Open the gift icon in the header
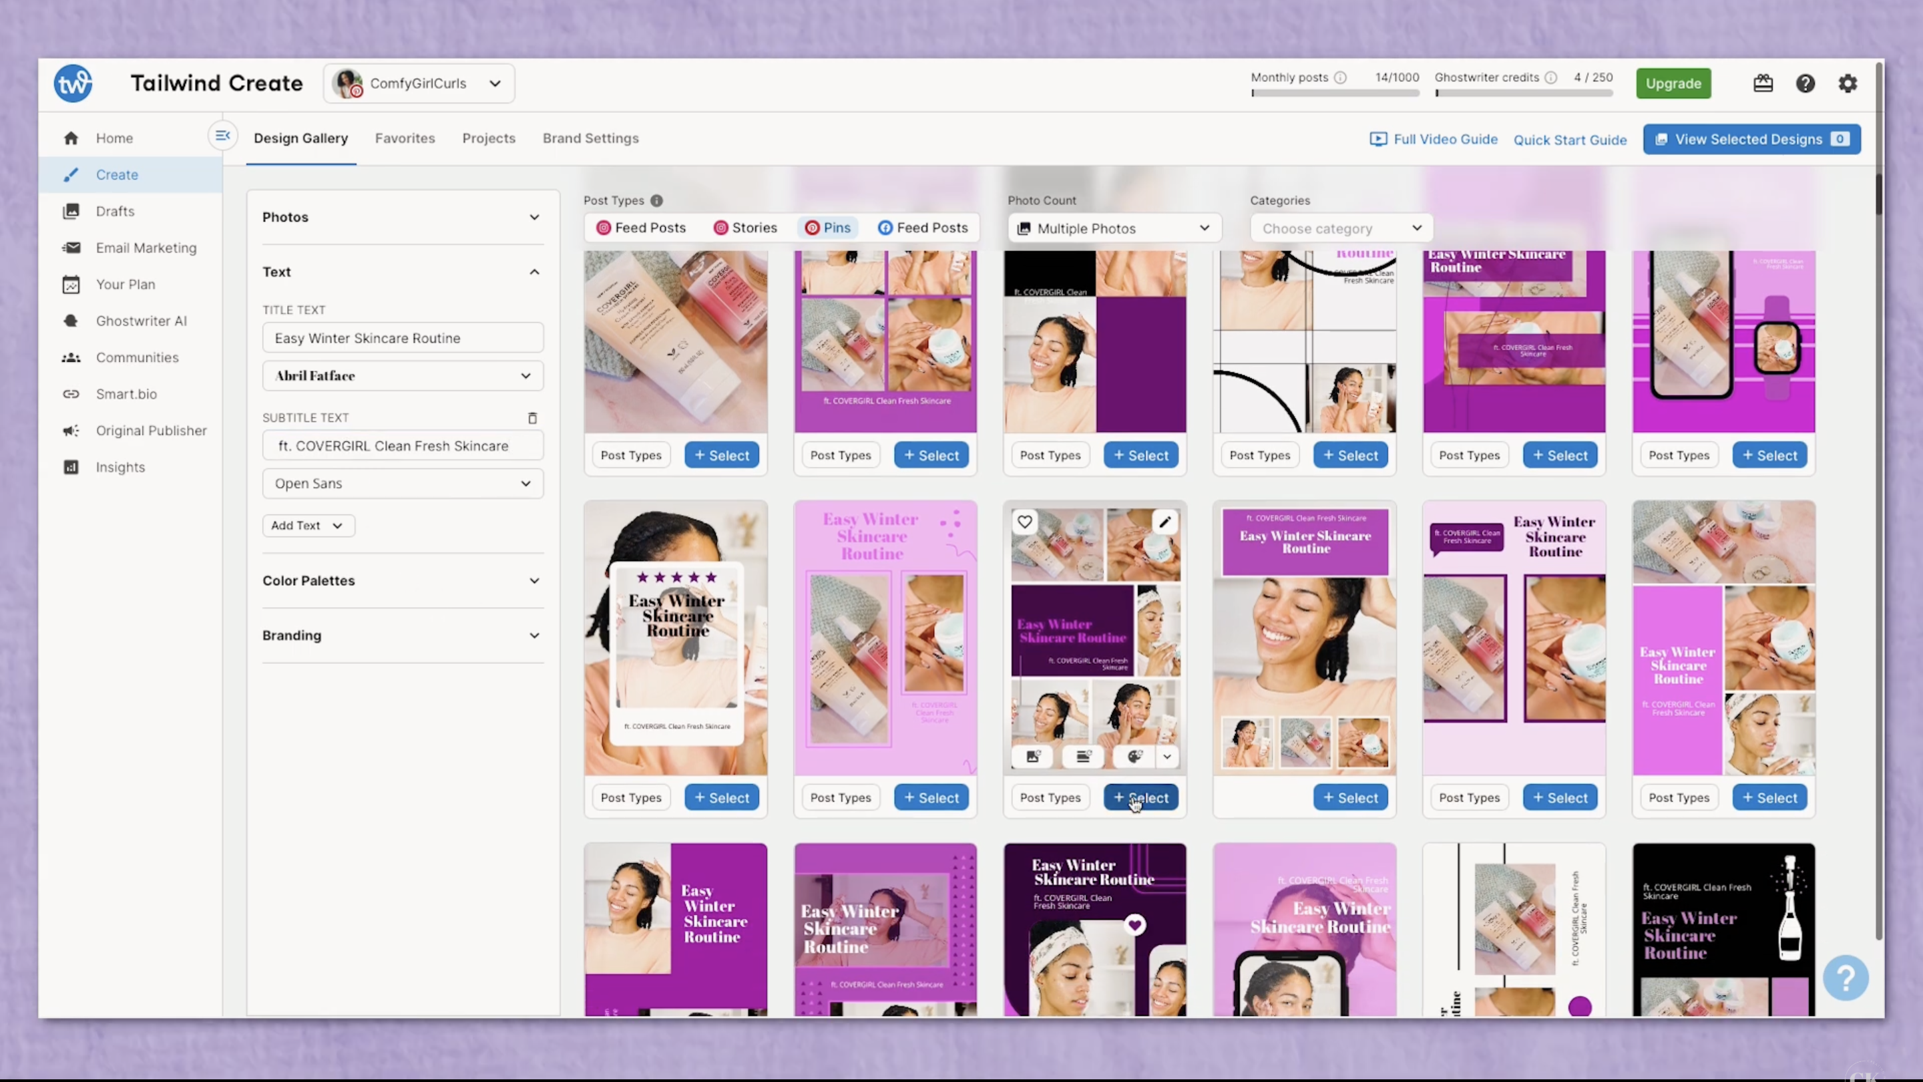Image resolution: width=1923 pixels, height=1082 pixels. click(x=1763, y=83)
